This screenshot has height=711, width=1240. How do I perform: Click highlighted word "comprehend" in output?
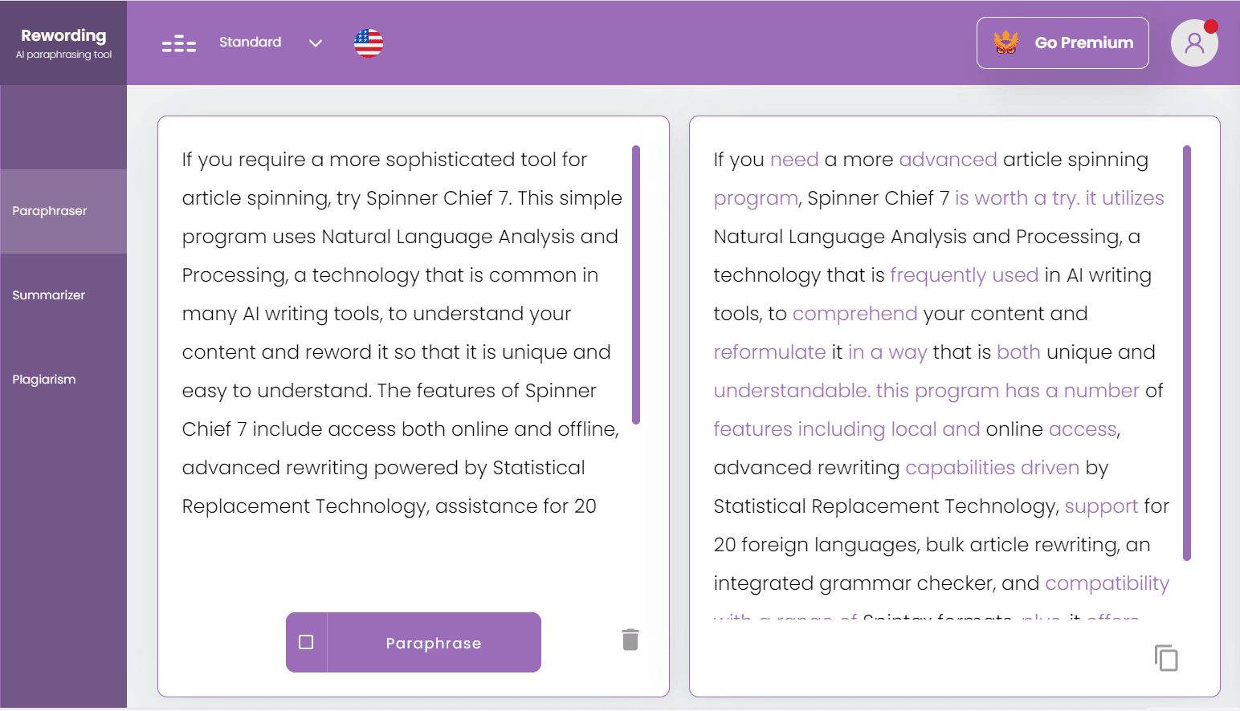pos(855,314)
